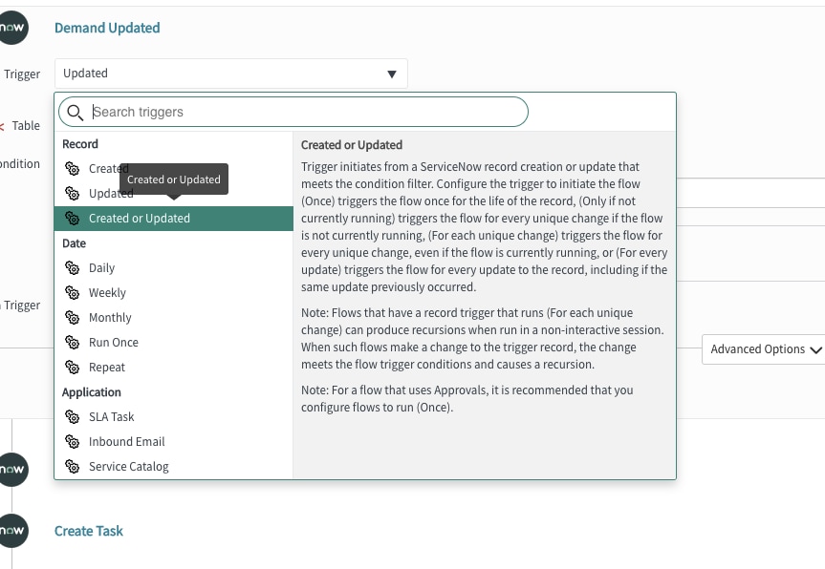Select the Weekly trigger
The width and height of the screenshot is (825, 569).
pyautogui.click(x=174, y=293)
